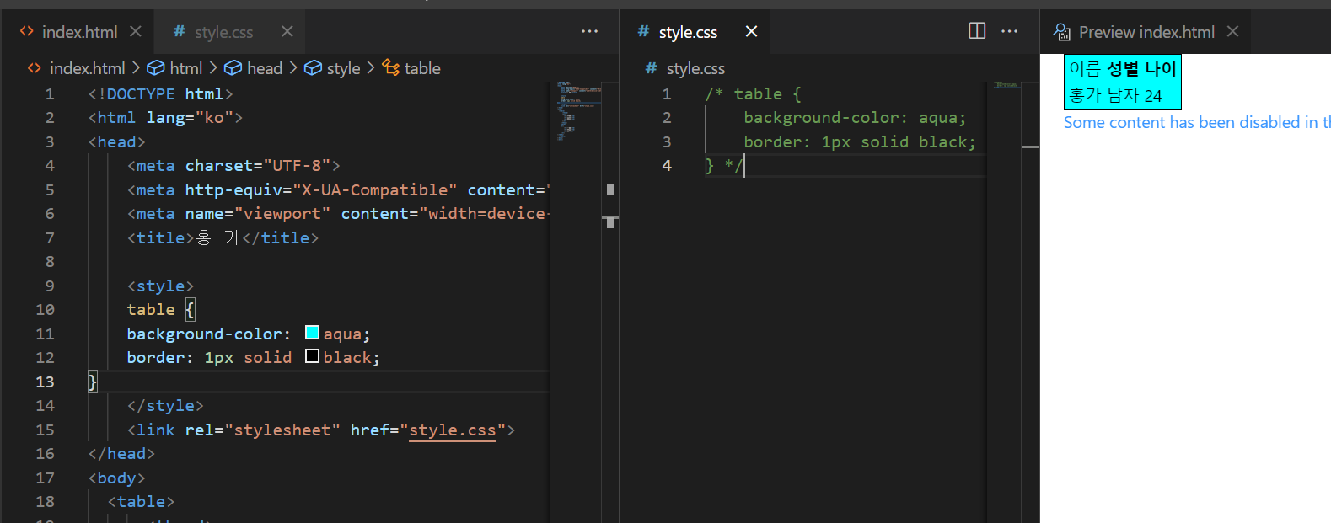Viewport: 1331px width, 523px height.
Task: Click 'background-color: aqua;' in style.css comment
Action: click(x=855, y=117)
